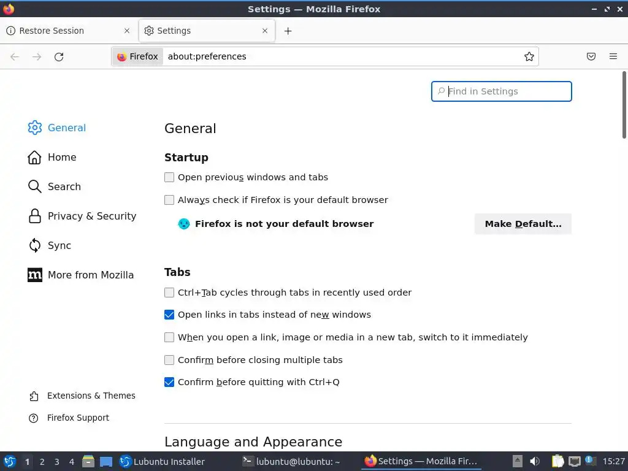Click the removable media eject tray icon

(518, 462)
